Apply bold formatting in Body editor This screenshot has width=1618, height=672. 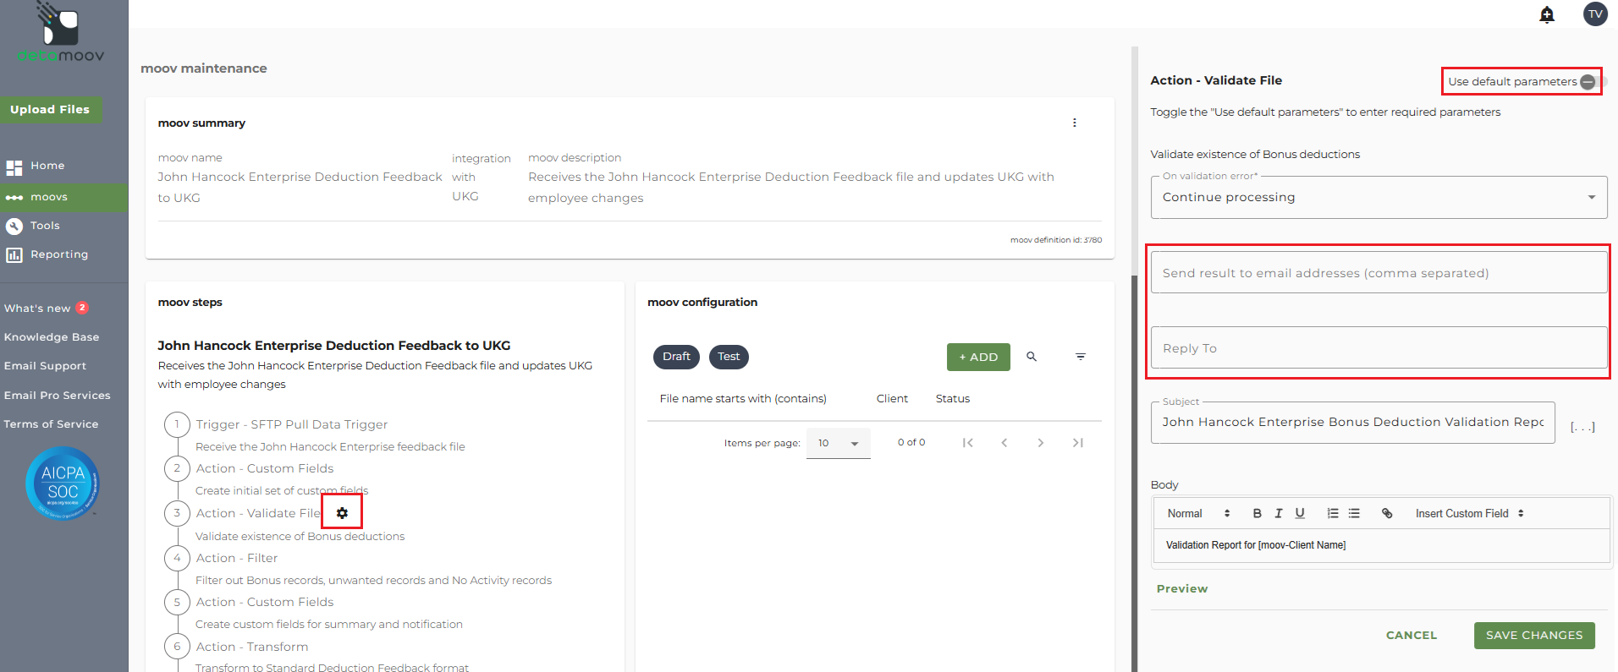1257,513
